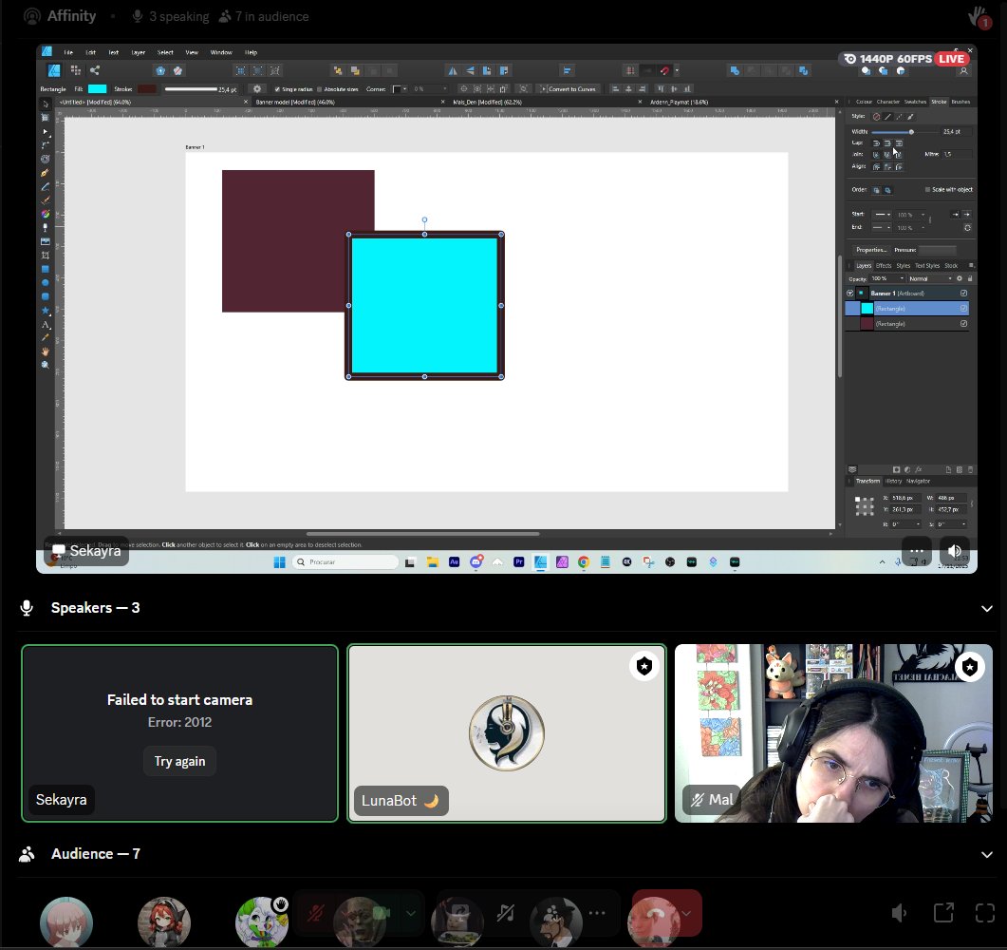Select the Ellipse shape tool

point(45,283)
